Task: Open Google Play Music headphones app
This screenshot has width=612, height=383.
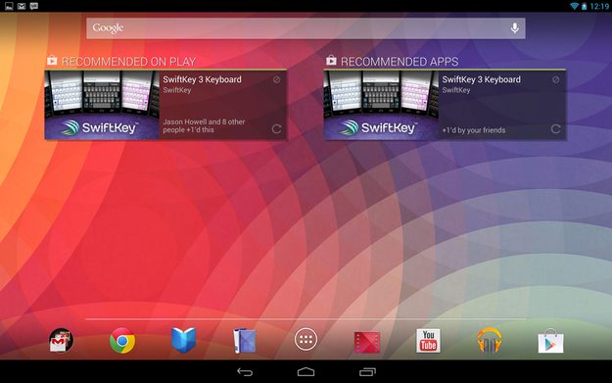Action: point(490,341)
